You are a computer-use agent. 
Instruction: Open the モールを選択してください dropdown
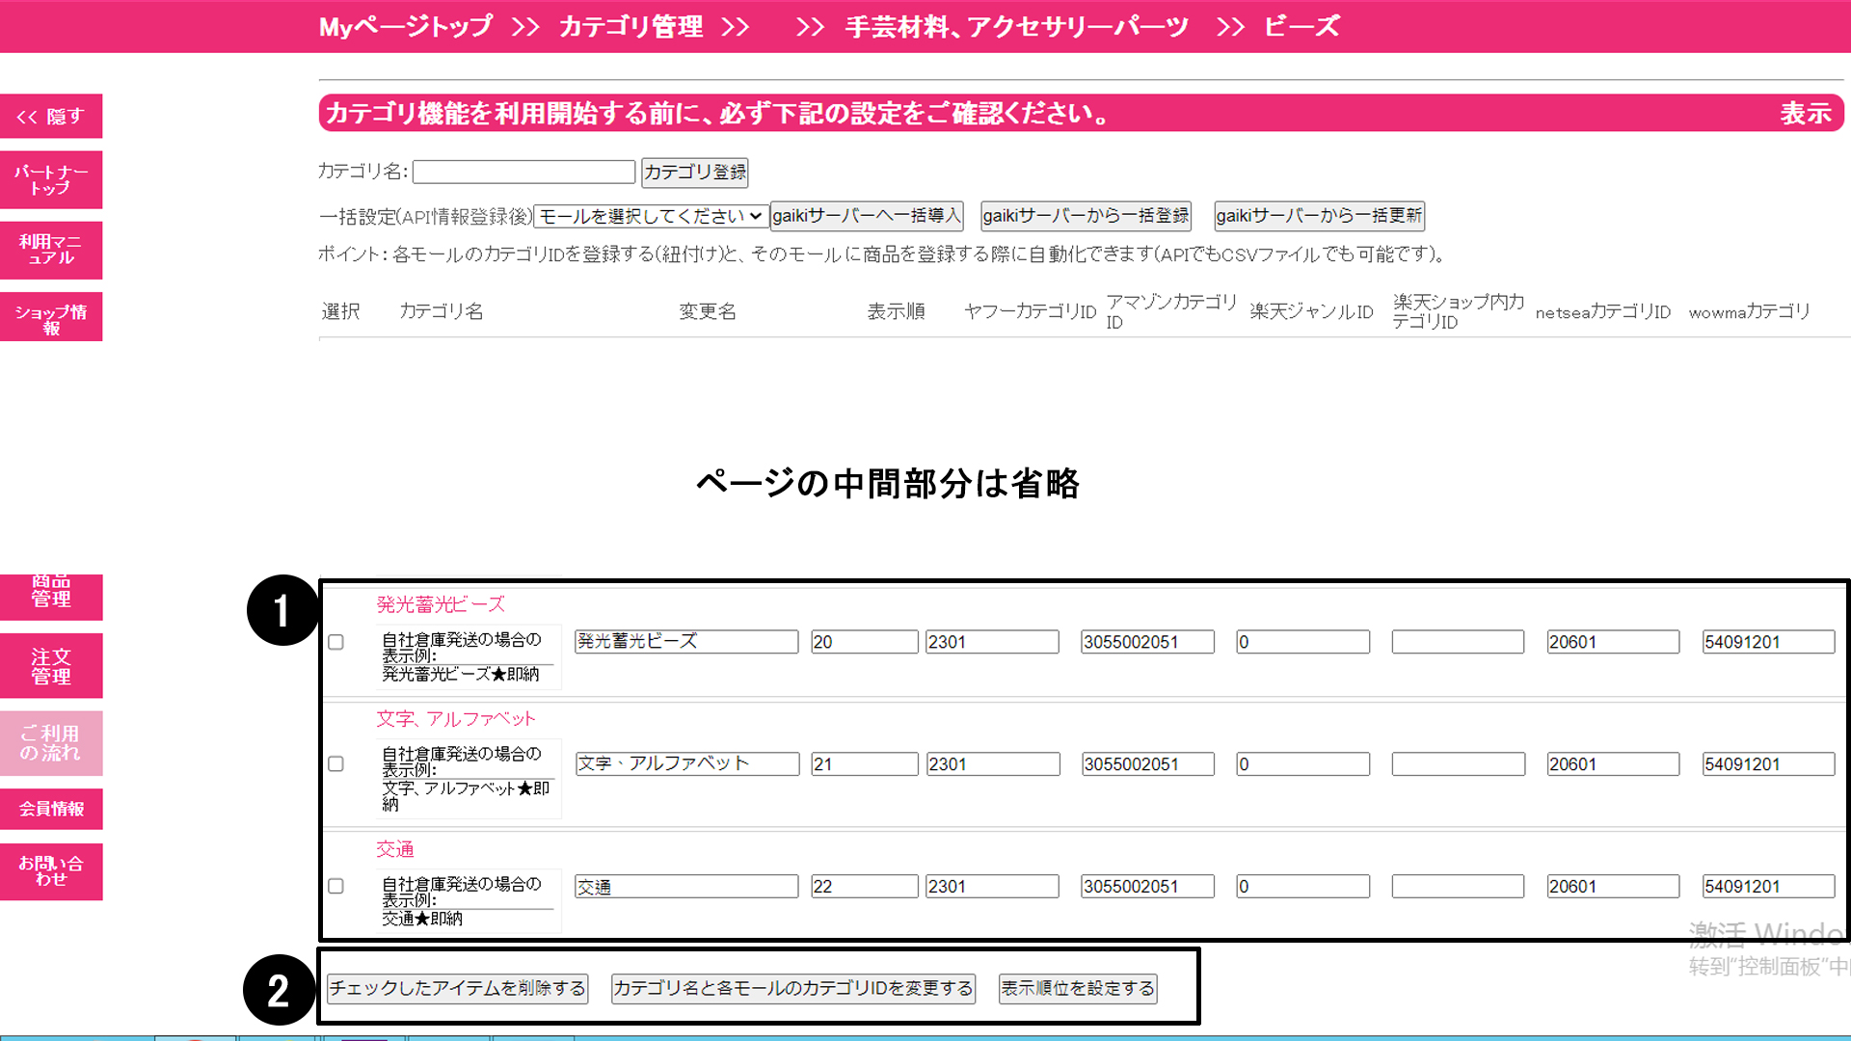(651, 216)
